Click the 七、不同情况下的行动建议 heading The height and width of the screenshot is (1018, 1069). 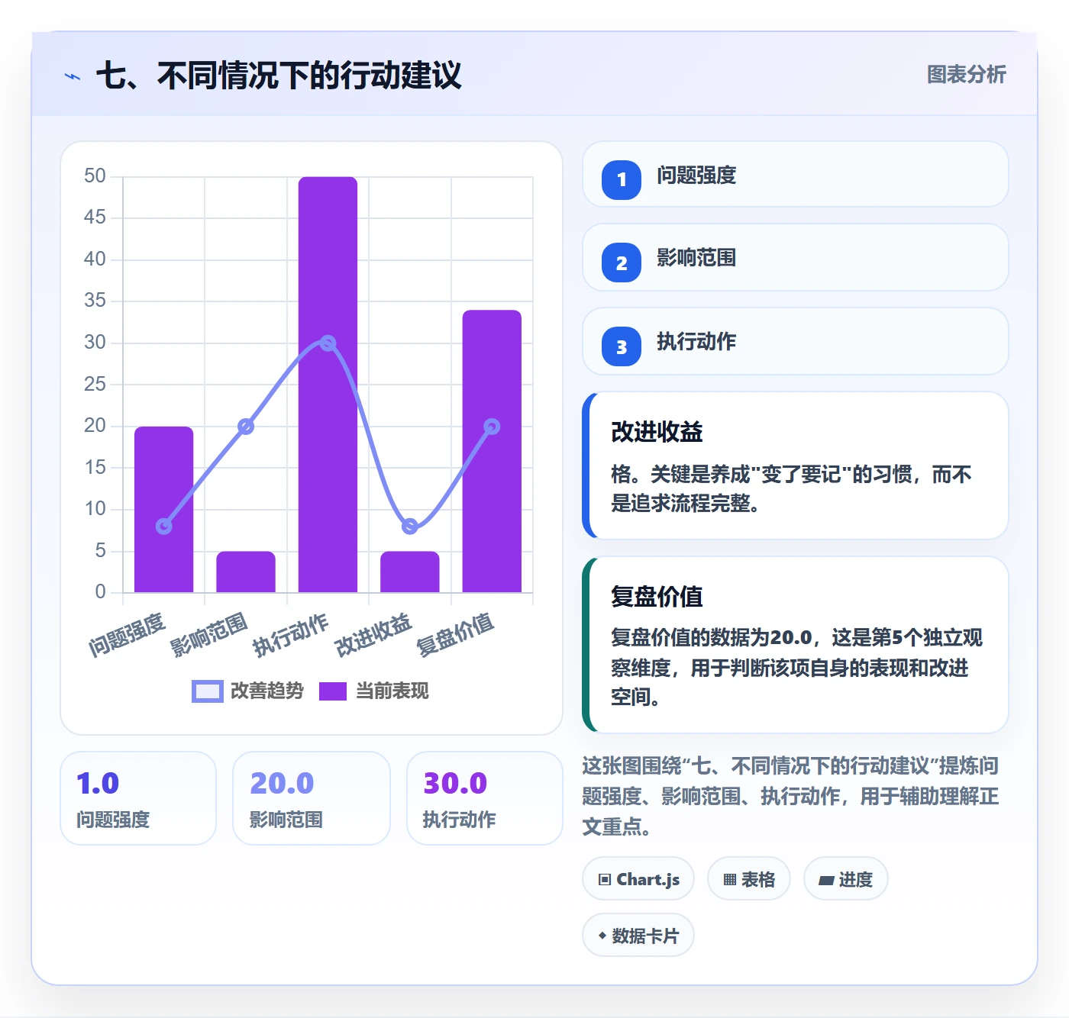(279, 76)
